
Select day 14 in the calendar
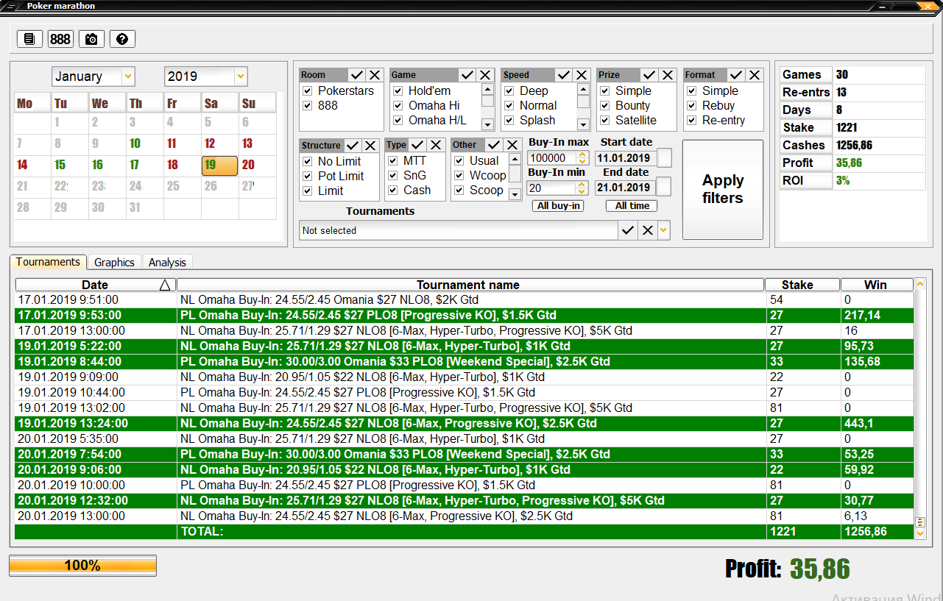[x=32, y=166]
